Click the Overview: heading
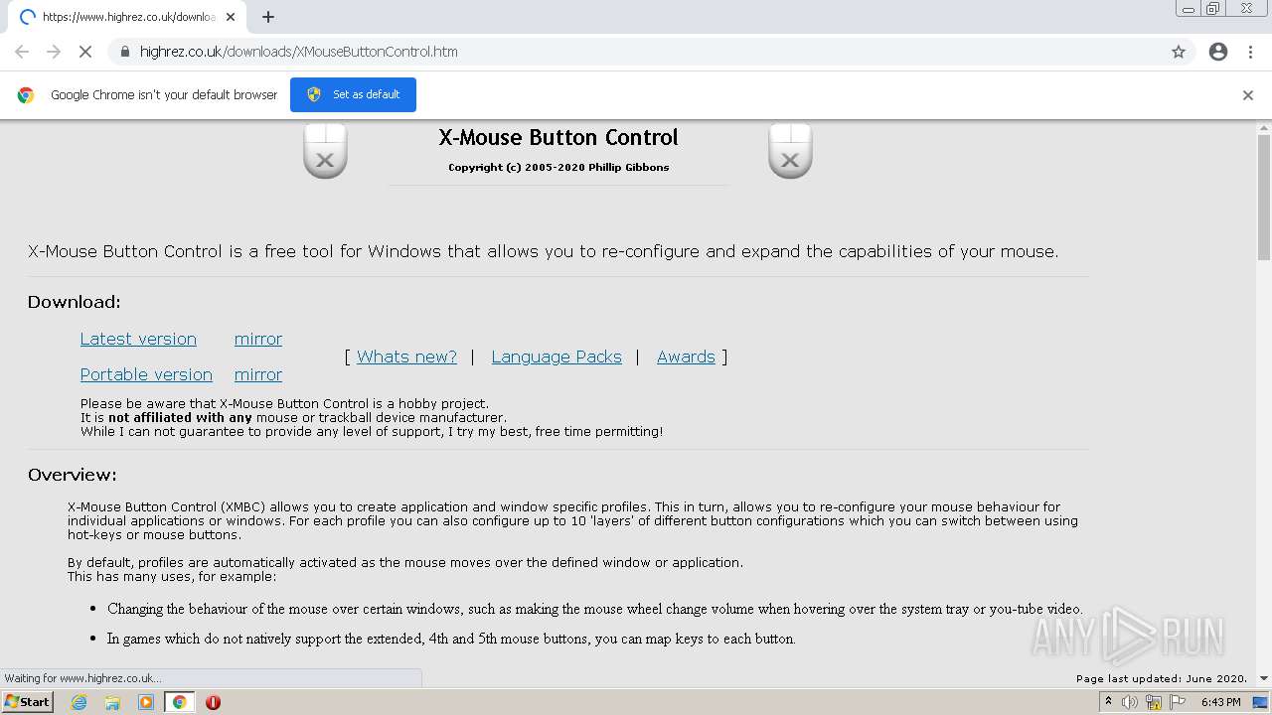1272x715 pixels. [73, 475]
